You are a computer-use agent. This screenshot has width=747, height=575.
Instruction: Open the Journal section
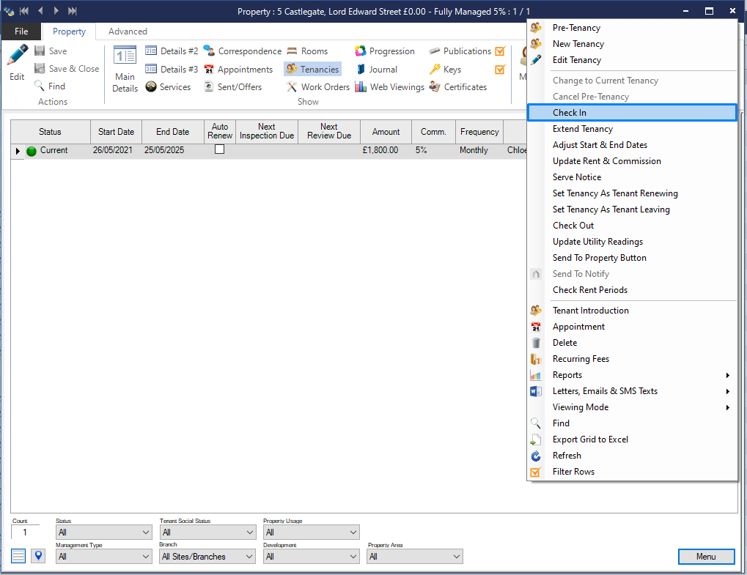(377, 70)
